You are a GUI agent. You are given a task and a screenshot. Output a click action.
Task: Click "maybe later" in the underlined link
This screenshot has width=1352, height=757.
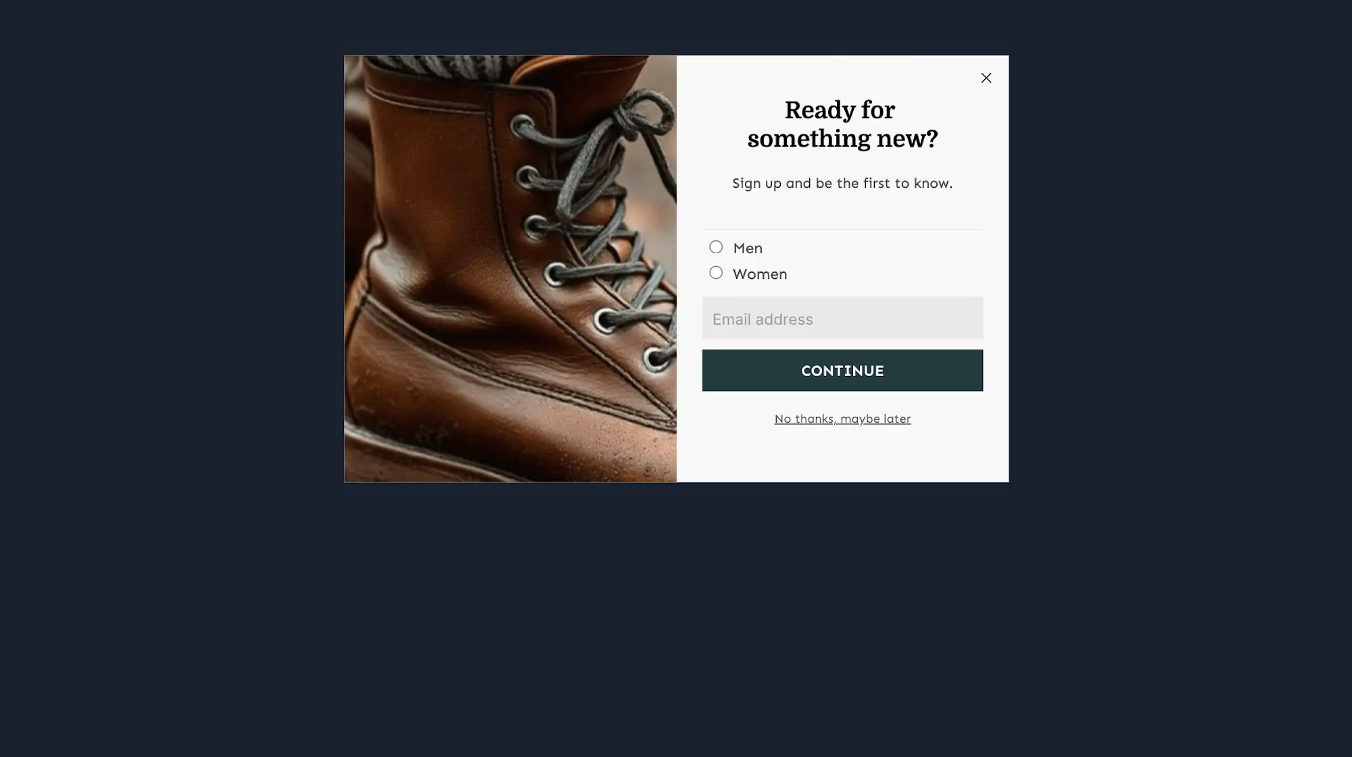875,419
